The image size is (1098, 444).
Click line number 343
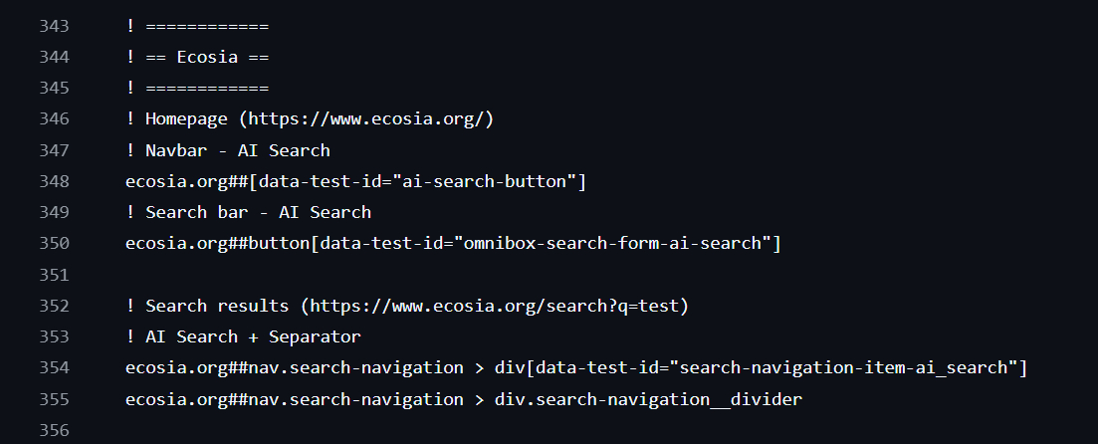click(54, 26)
